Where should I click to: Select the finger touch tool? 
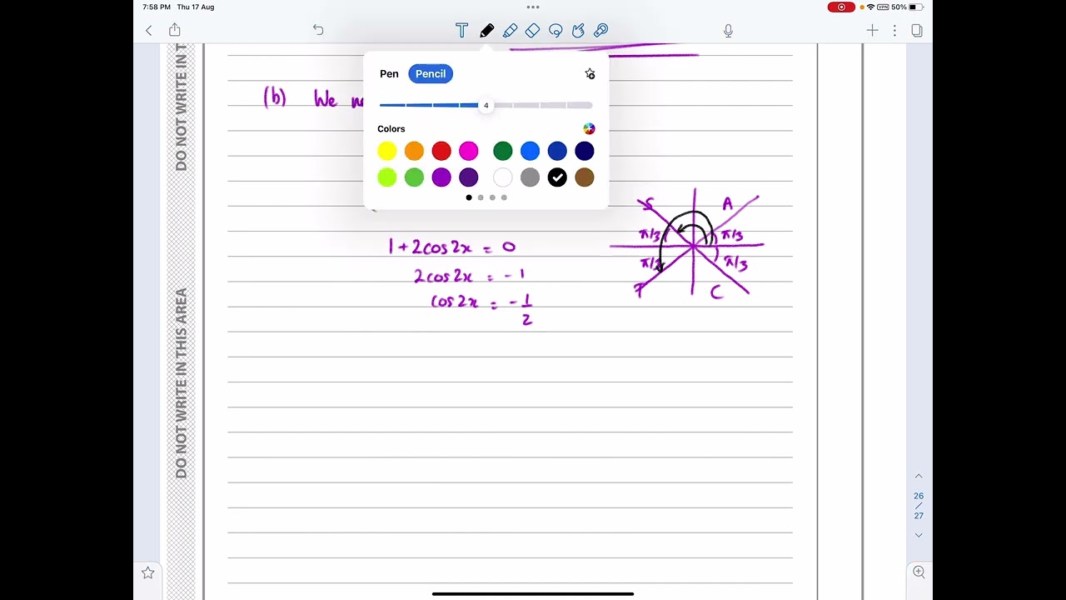point(578,31)
